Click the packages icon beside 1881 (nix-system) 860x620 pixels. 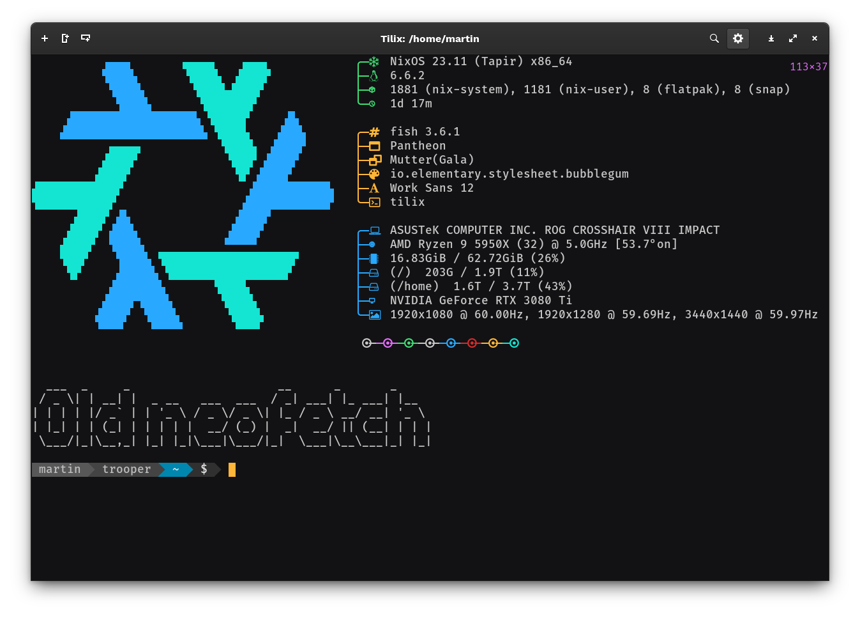372,90
